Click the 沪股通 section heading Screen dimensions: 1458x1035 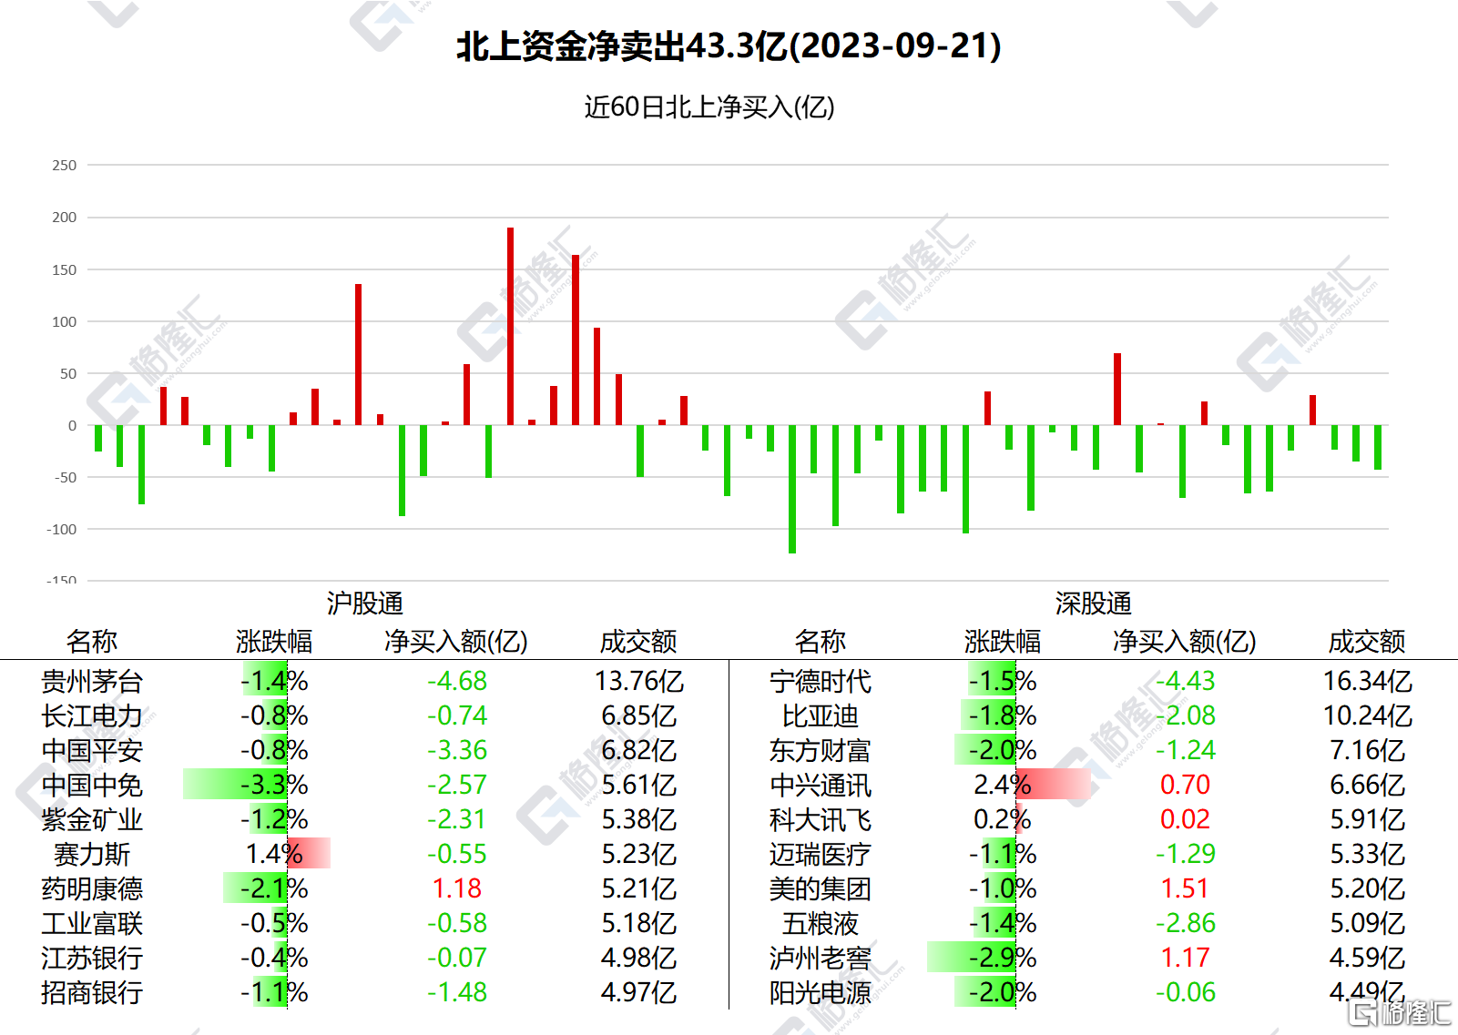click(x=364, y=603)
